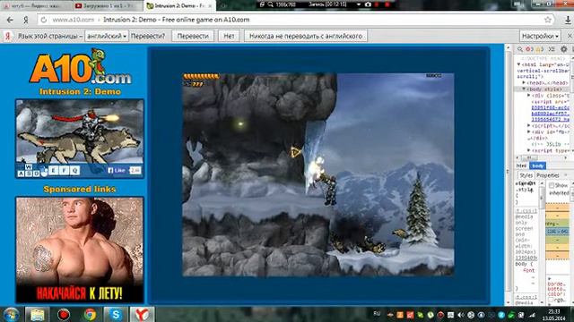This screenshot has height=322, width=574.
Task: Open the 'английский' language dropdown
Action: [x=107, y=36]
